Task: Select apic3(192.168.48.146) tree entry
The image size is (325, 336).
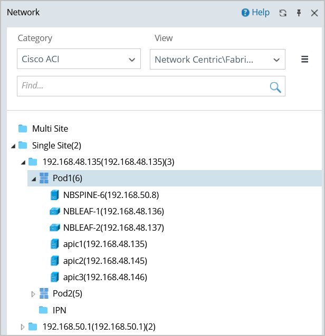Action: click(x=104, y=277)
